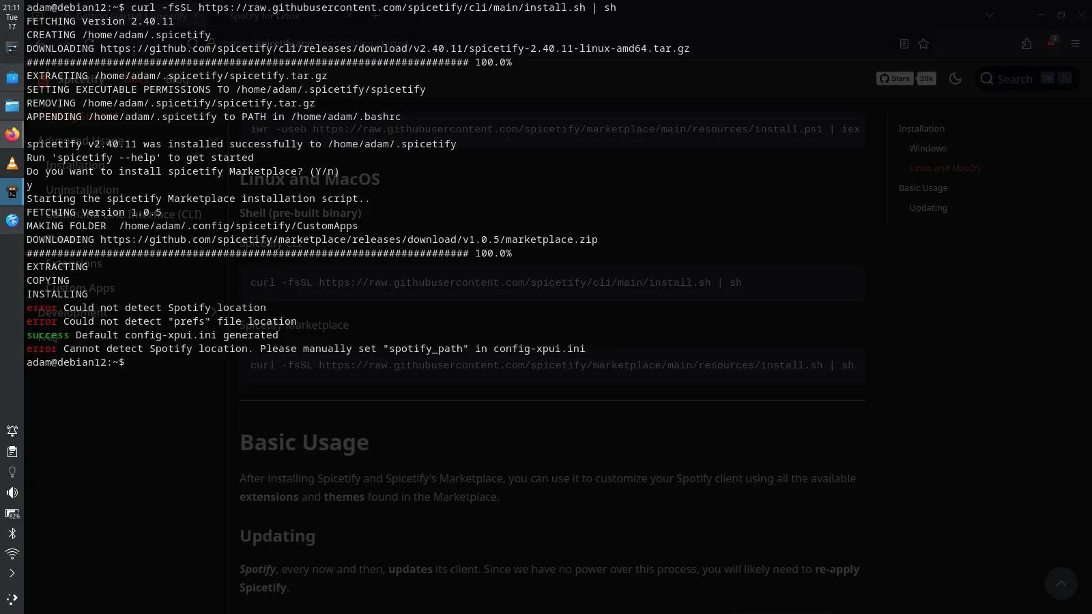Image resolution: width=1092 pixels, height=614 pixels.
Task: Click 'Do you want to install spicetify Marketplace?' line
Action: 183,171
